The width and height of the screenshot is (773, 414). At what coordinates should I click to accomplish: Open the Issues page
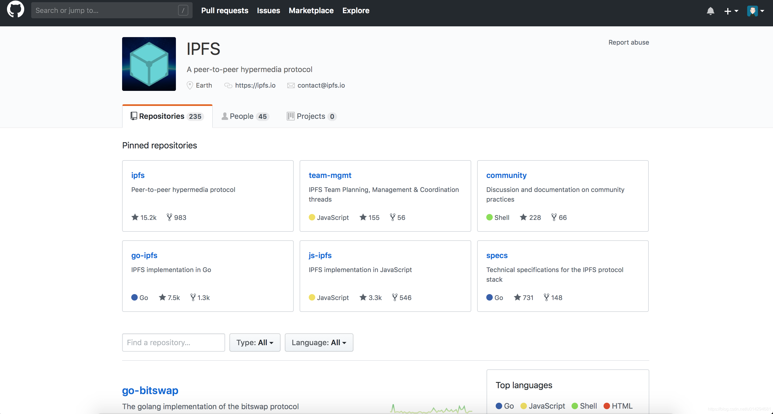click(268, 10)
